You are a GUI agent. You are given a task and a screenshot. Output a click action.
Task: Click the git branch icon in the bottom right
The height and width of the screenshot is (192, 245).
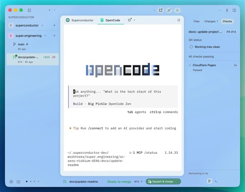209,181
